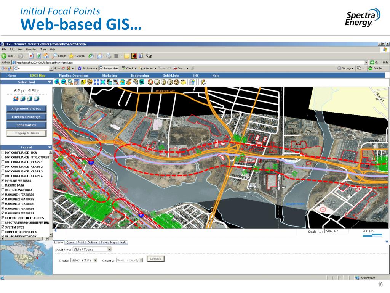Enable DOT COMPLIANCE - HCA layer
The width and height of the screenshot is (390, 293).
pos(3,153)
